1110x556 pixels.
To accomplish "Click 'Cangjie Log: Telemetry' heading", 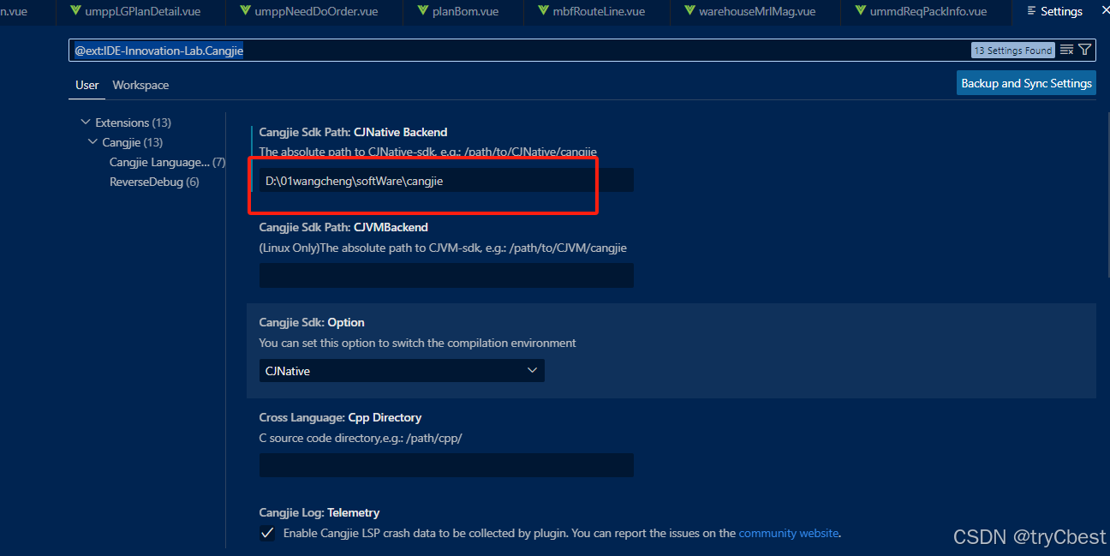I will [319, 512].
